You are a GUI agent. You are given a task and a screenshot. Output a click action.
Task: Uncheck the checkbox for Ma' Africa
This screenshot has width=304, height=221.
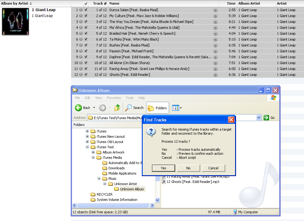[86, 27]
